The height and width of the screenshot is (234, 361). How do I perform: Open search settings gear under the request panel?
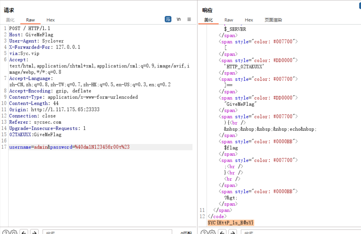tap(14, 232)
